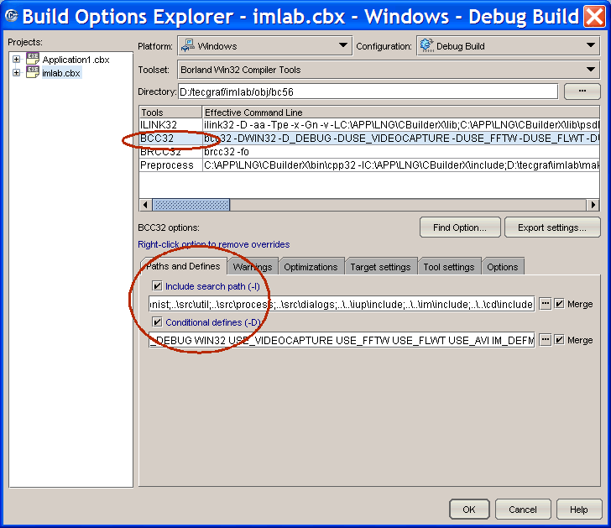Image resolution: width=611 pixels, height=528 pixels.
Task: Click the ilink32 command line cell
Action: [x=401, y=125]
